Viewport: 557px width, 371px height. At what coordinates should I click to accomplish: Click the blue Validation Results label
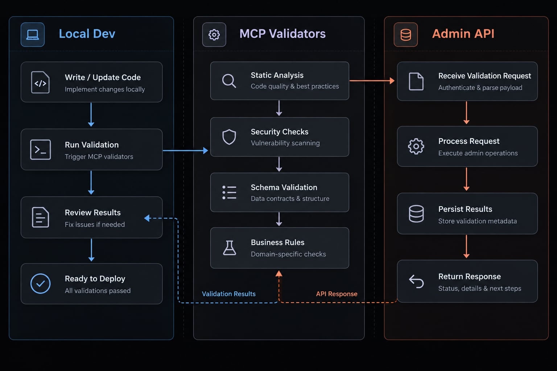228,294
